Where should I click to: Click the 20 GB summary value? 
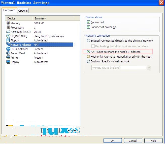click(x=38, y=32)
